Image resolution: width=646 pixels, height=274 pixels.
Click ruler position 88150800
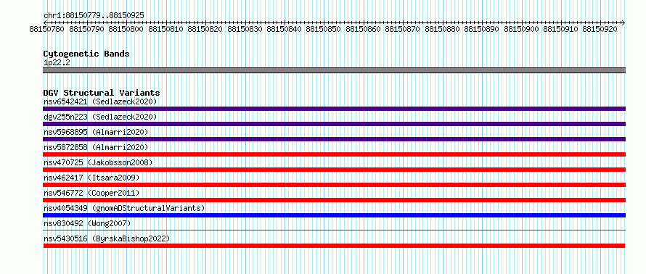126,29
